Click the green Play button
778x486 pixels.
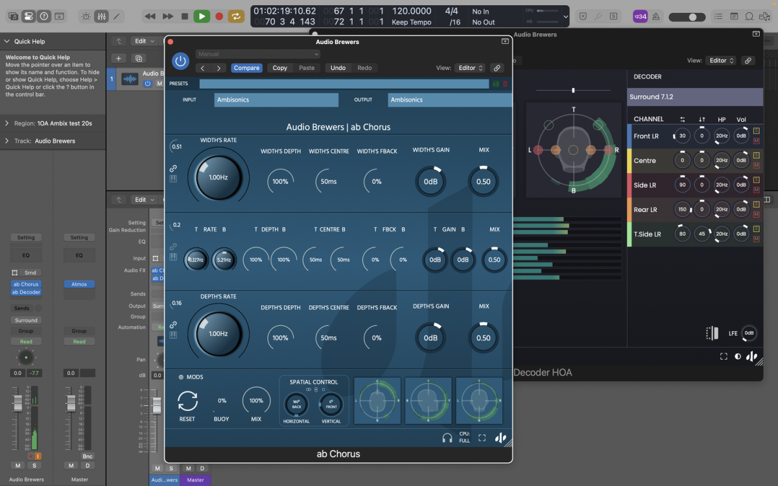(202, 16)
